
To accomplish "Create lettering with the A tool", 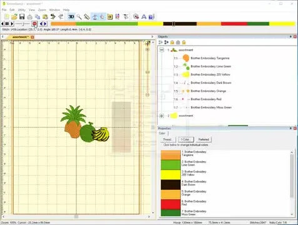I will [144, 17].
